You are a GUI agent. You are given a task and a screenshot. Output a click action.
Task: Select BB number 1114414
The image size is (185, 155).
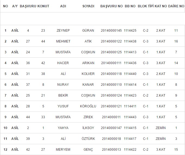[130, 85]
